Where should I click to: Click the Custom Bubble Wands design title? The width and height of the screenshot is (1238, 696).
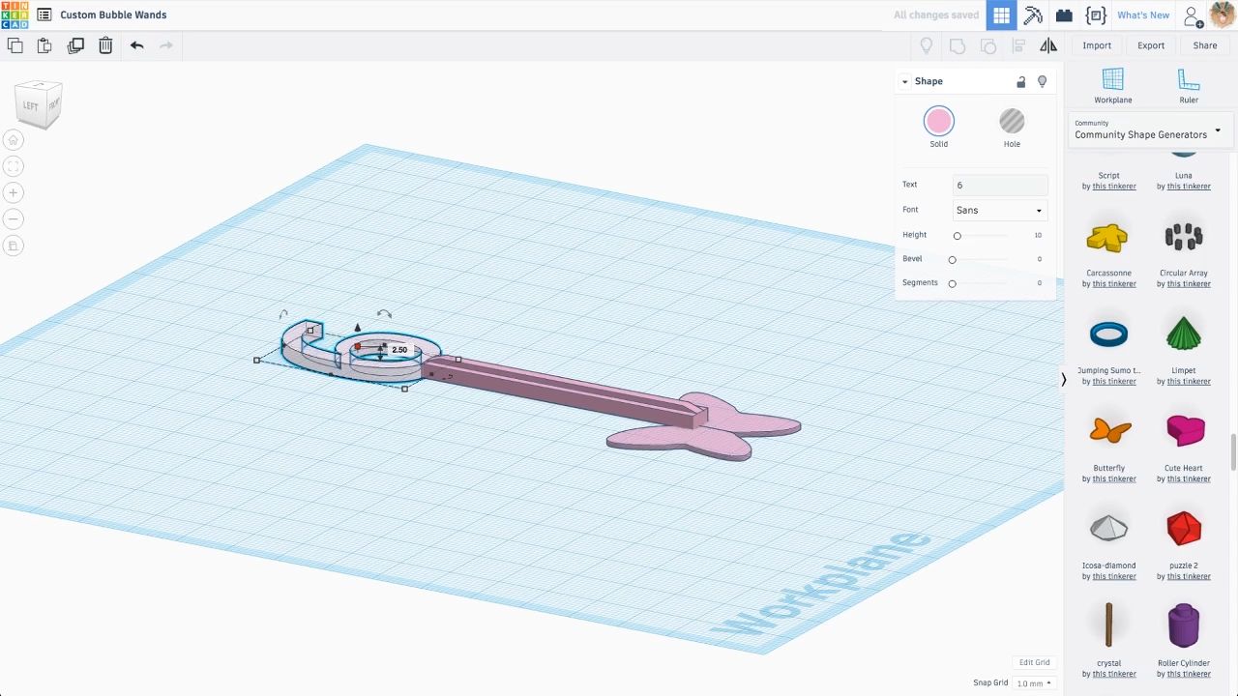pyautogui.click(x=113, y=15)
